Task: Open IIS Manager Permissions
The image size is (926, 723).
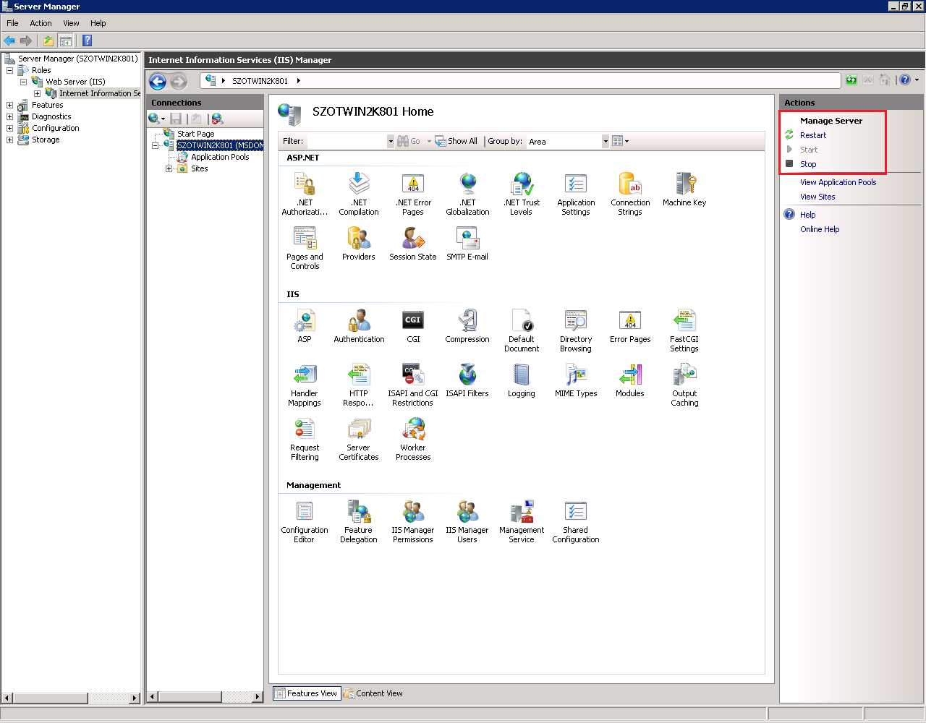Action: (x=413, y=521)
